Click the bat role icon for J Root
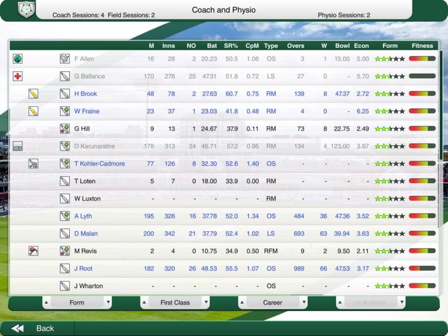This screenshot has height=336, width=448. pos(65,269)
